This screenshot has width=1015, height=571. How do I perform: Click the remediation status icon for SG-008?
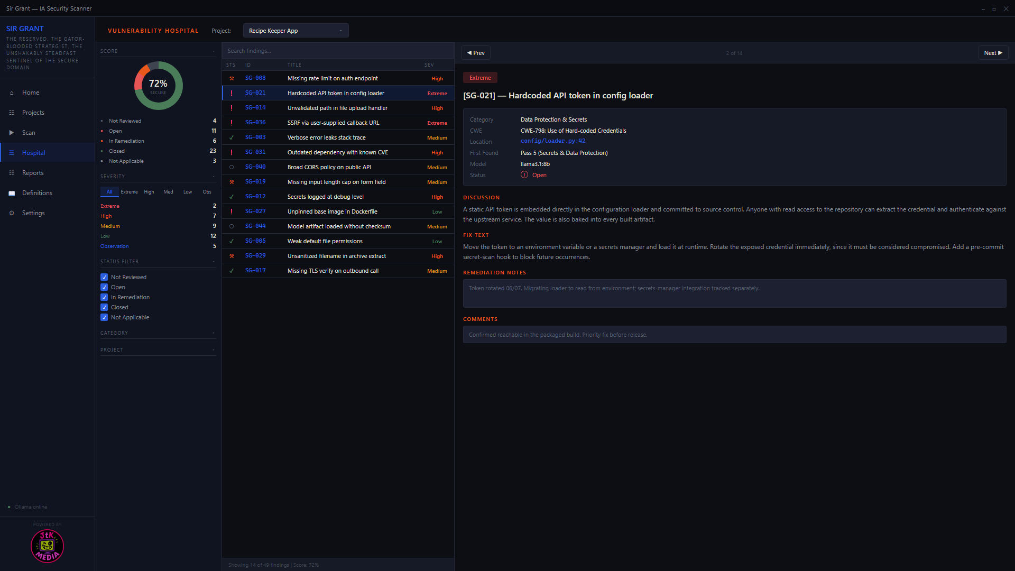coord(232,78)
